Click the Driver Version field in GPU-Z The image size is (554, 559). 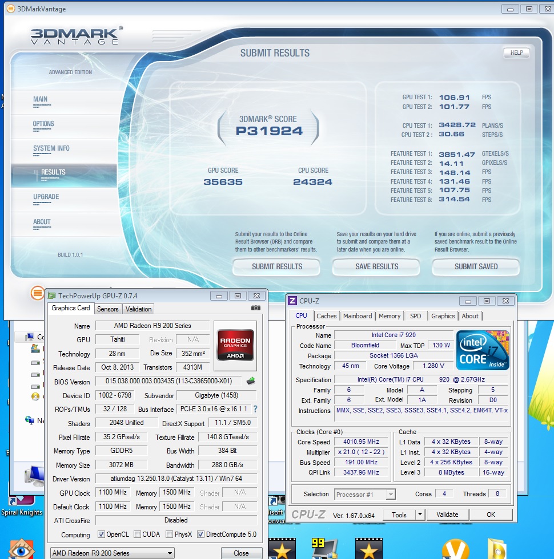[176, 479]
